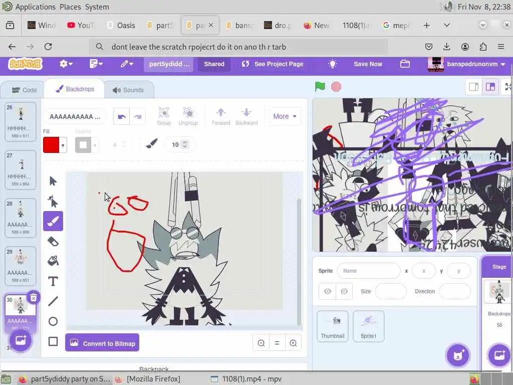Open the Settings gear dropdown

coord(66,64)
